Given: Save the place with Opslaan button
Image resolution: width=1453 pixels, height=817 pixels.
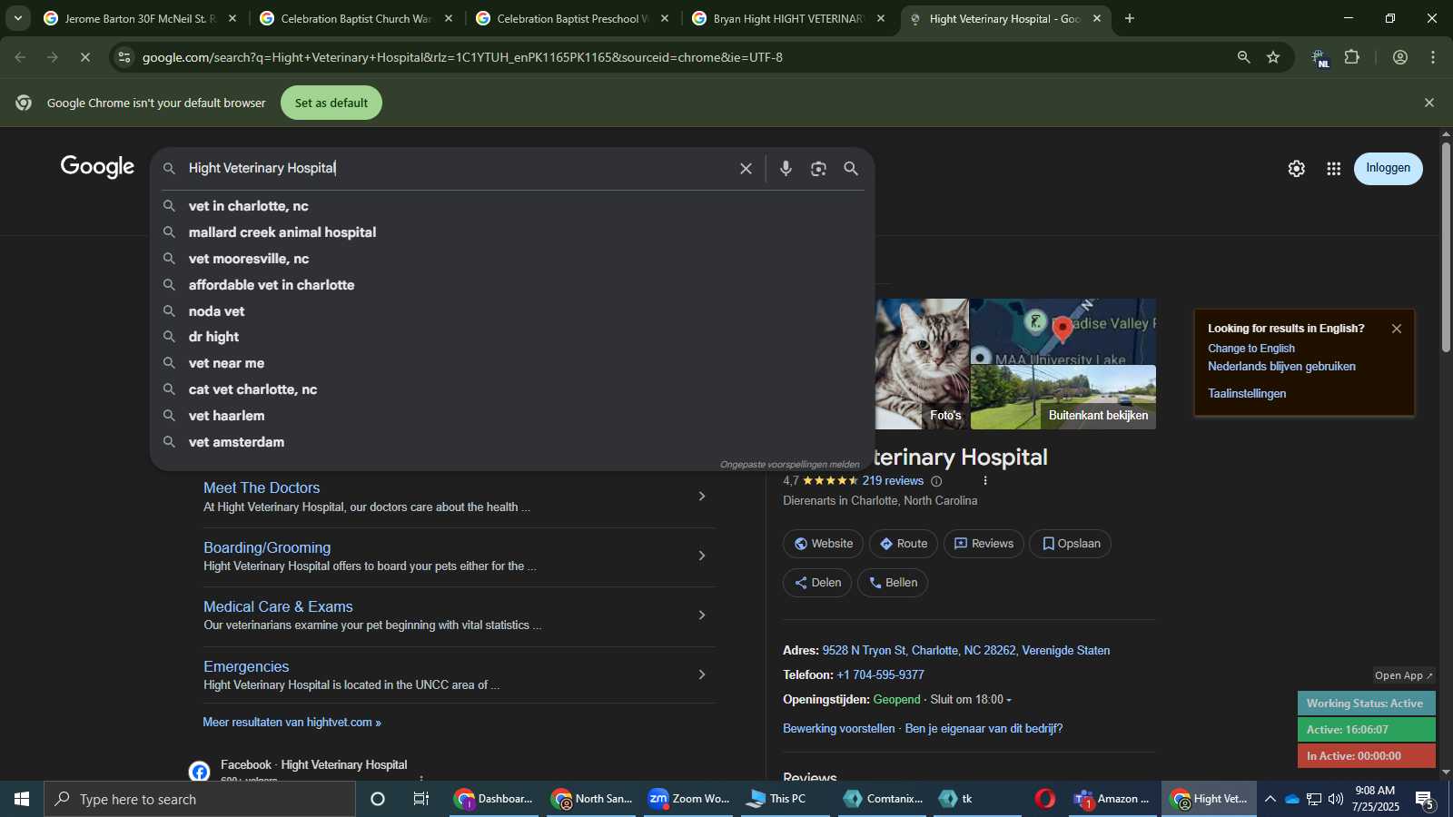Looking at the screenshot, I should [1070, 544].
